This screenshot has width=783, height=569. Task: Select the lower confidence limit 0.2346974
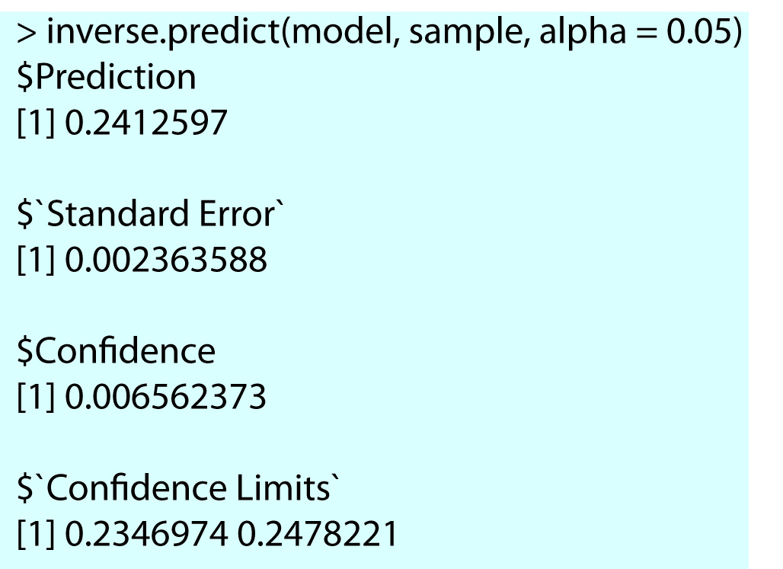tap(146, 534)
